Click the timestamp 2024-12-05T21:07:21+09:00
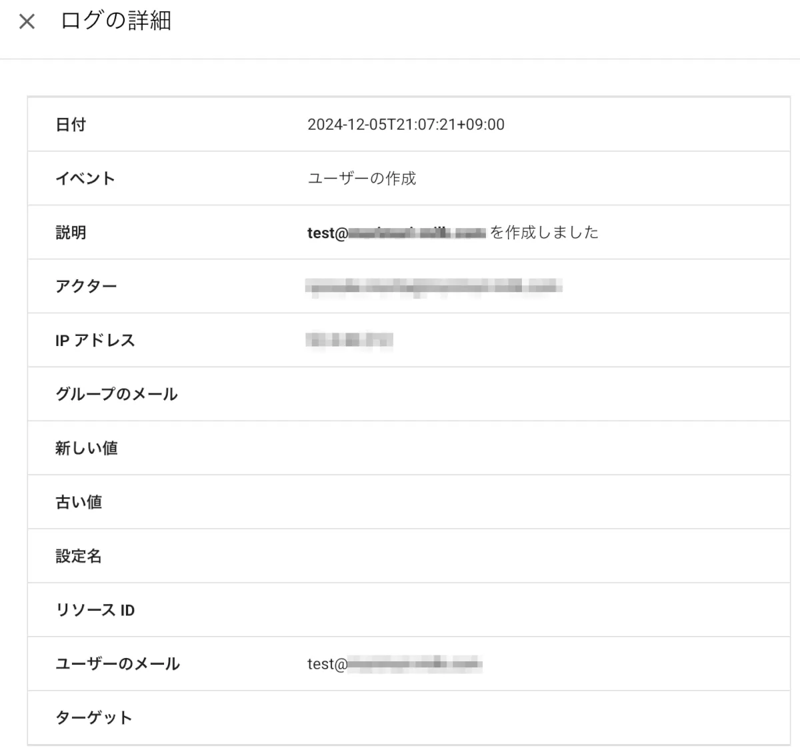This screenshot has height=754, width=800. tap(405, 125)
